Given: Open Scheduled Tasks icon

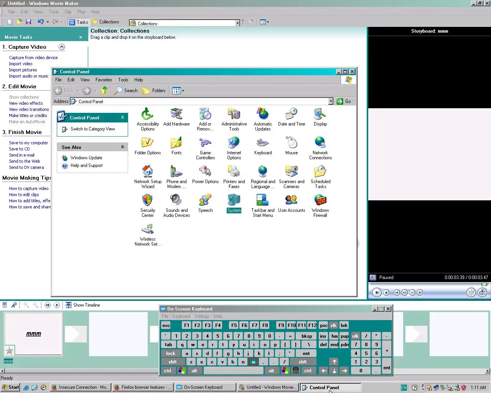Looking at the screenshot, I should (320, 177).
